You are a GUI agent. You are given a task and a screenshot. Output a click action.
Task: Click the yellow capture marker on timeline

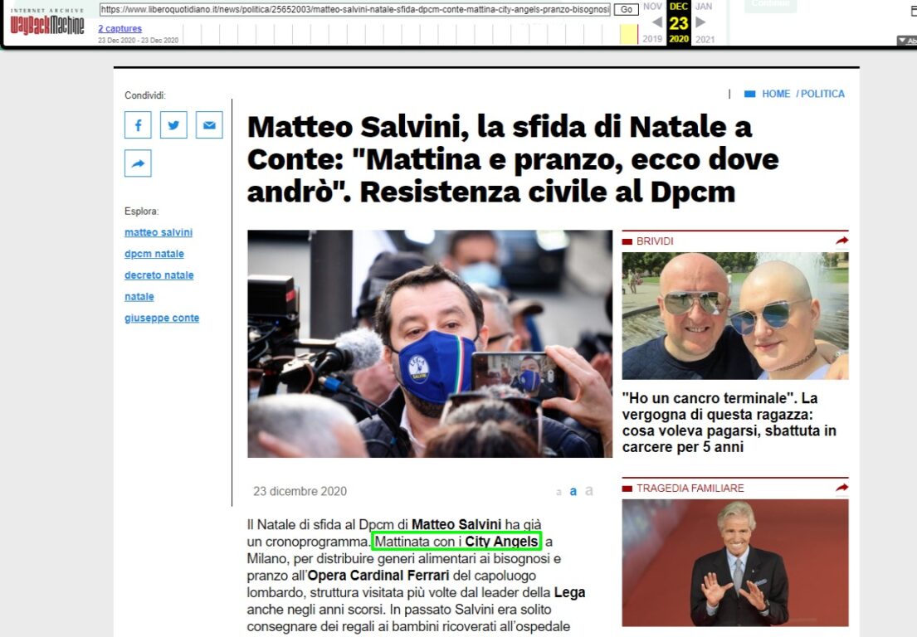click(629, 35)
